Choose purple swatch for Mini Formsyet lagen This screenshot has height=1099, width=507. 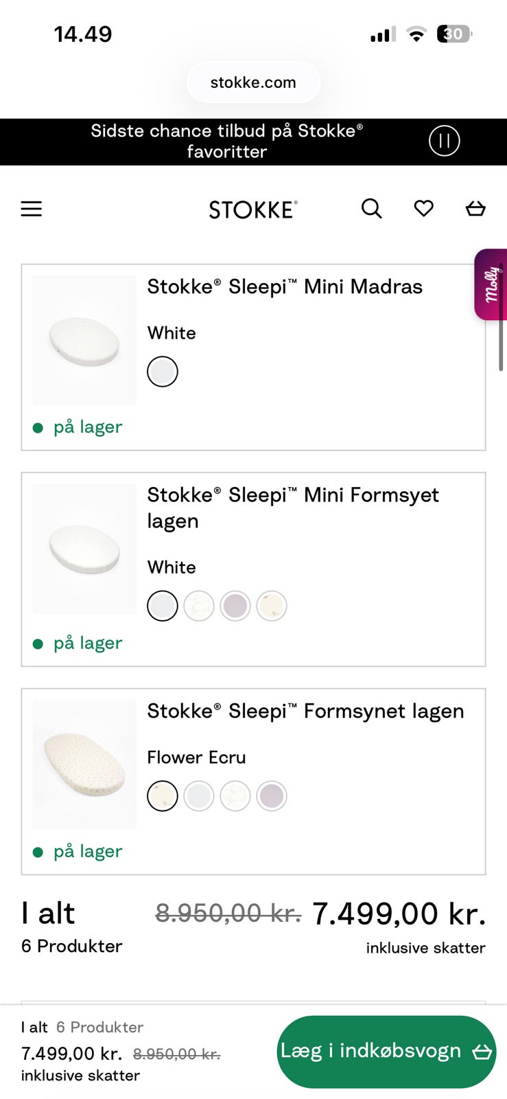[235, 606]
